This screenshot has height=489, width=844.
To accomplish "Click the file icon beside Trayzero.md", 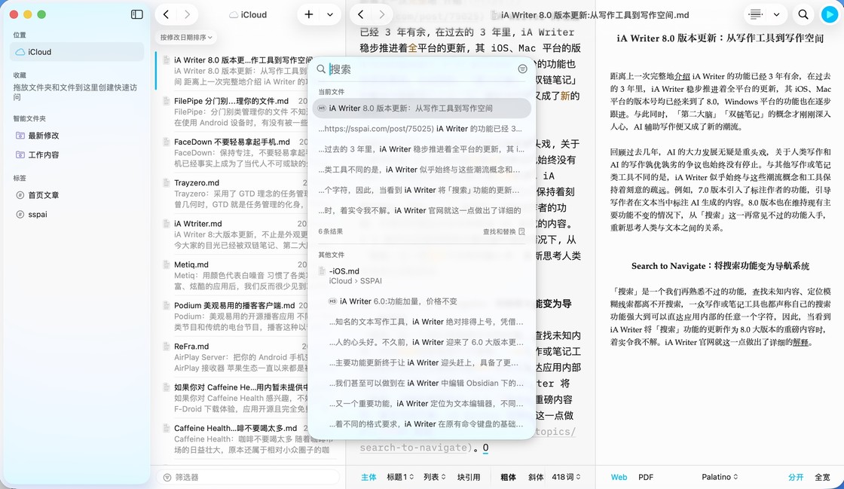I will pos(167,183).
